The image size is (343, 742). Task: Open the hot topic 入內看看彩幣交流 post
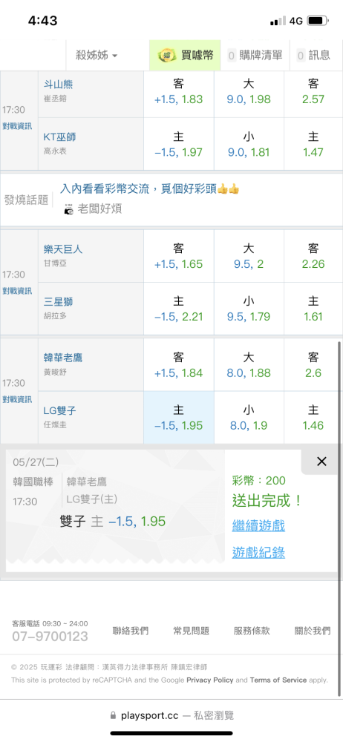pos(149,188)
